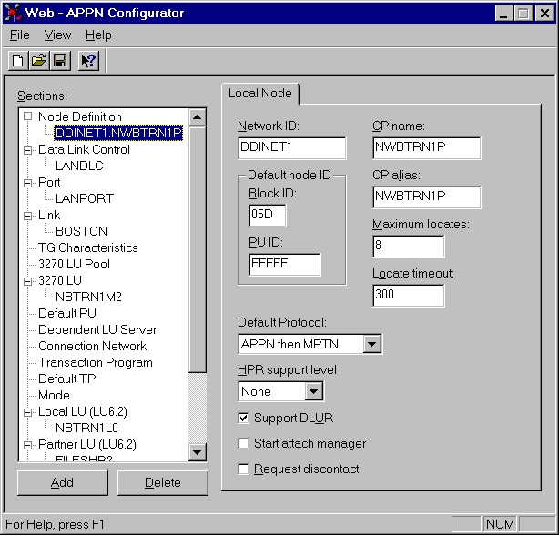
Task: Click the Network ID input field
Action: (x=291, y=148)
